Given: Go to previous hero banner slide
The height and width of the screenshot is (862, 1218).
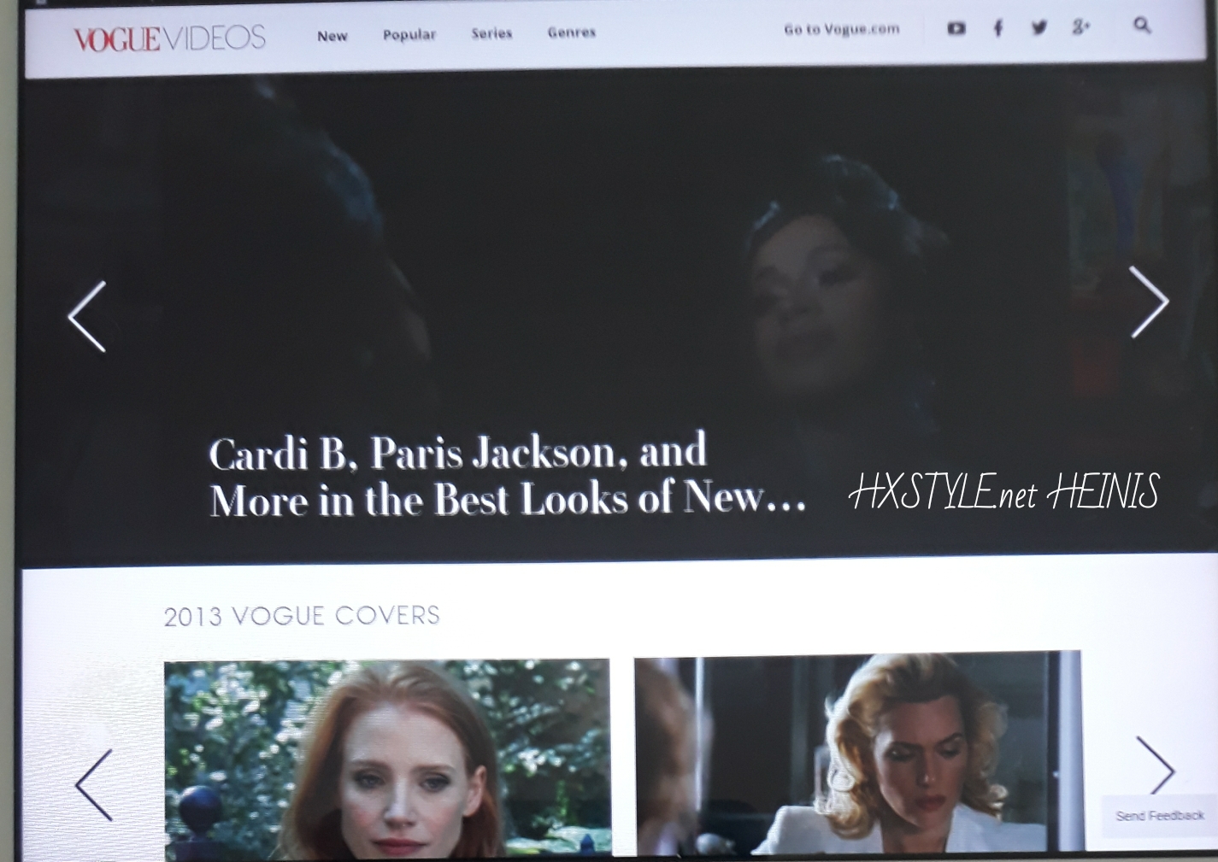Looking at the screenshot, I should pyautogui.click(x=87, y=316).
